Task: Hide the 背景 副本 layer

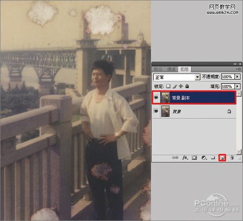Action: click(x=156, y=97)
